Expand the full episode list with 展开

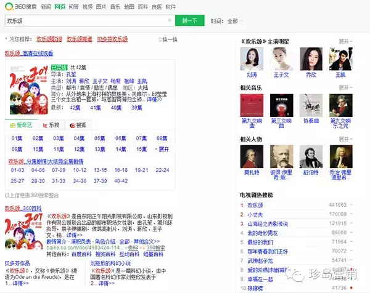click(163, 149)
